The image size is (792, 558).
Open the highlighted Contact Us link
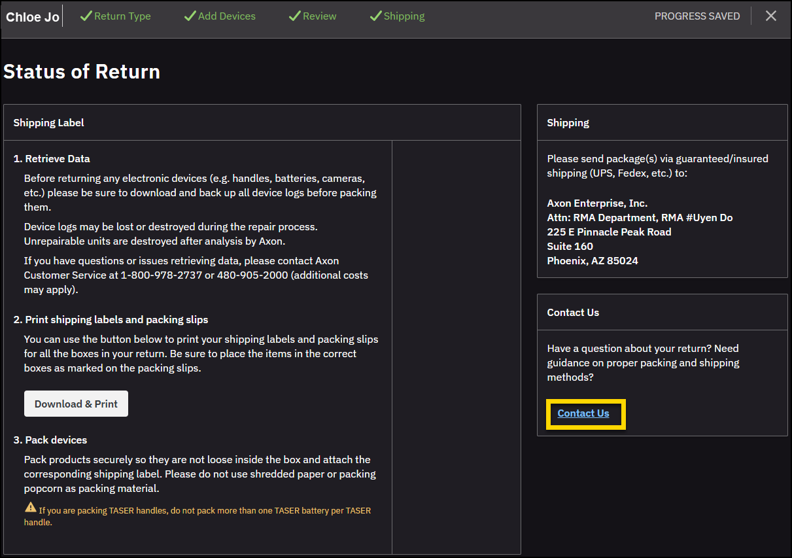(x=583, y=413)
